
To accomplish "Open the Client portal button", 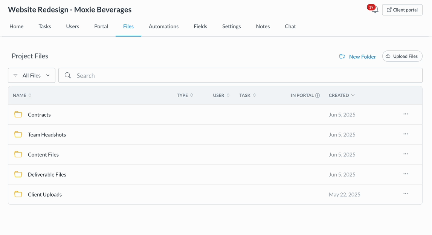I will 402,10.
